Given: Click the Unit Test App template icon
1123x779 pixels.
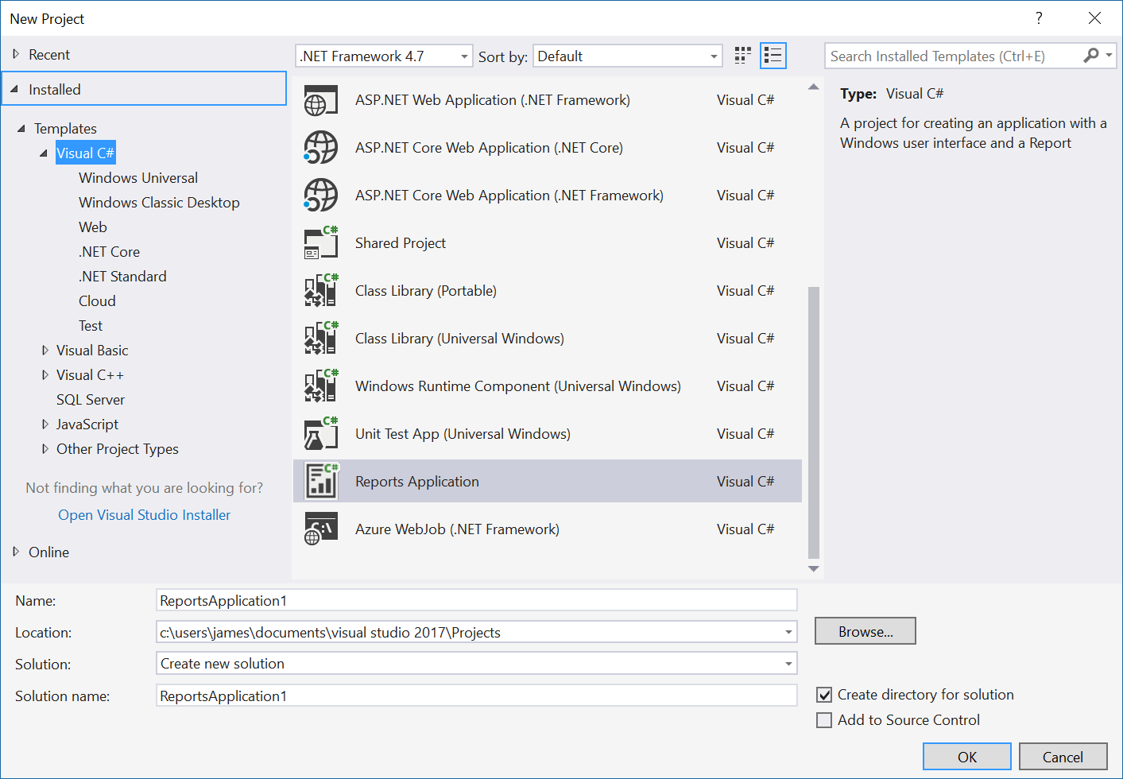Looking at the screenshot, I should coord(321,434).
